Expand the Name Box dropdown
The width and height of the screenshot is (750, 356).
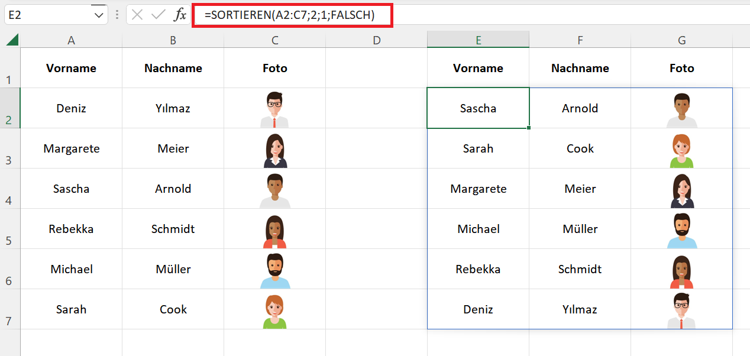(99, 15)
